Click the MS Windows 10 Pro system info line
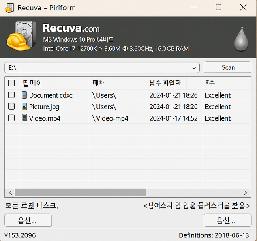This screenshot has height=241, width=257. point(78,39)
